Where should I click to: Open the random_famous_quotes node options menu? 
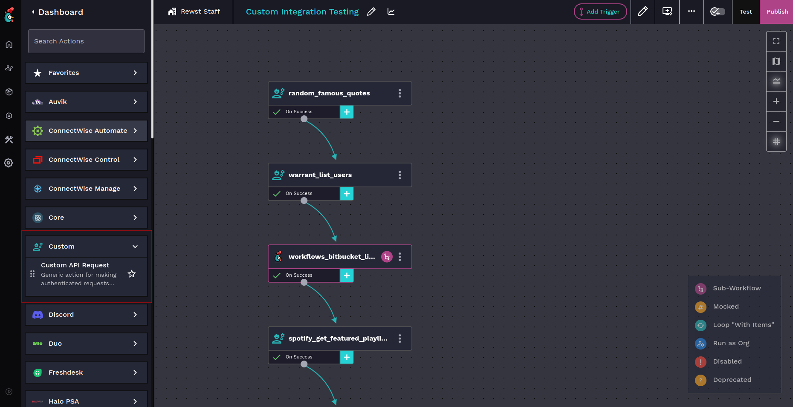tap(399, 93)
